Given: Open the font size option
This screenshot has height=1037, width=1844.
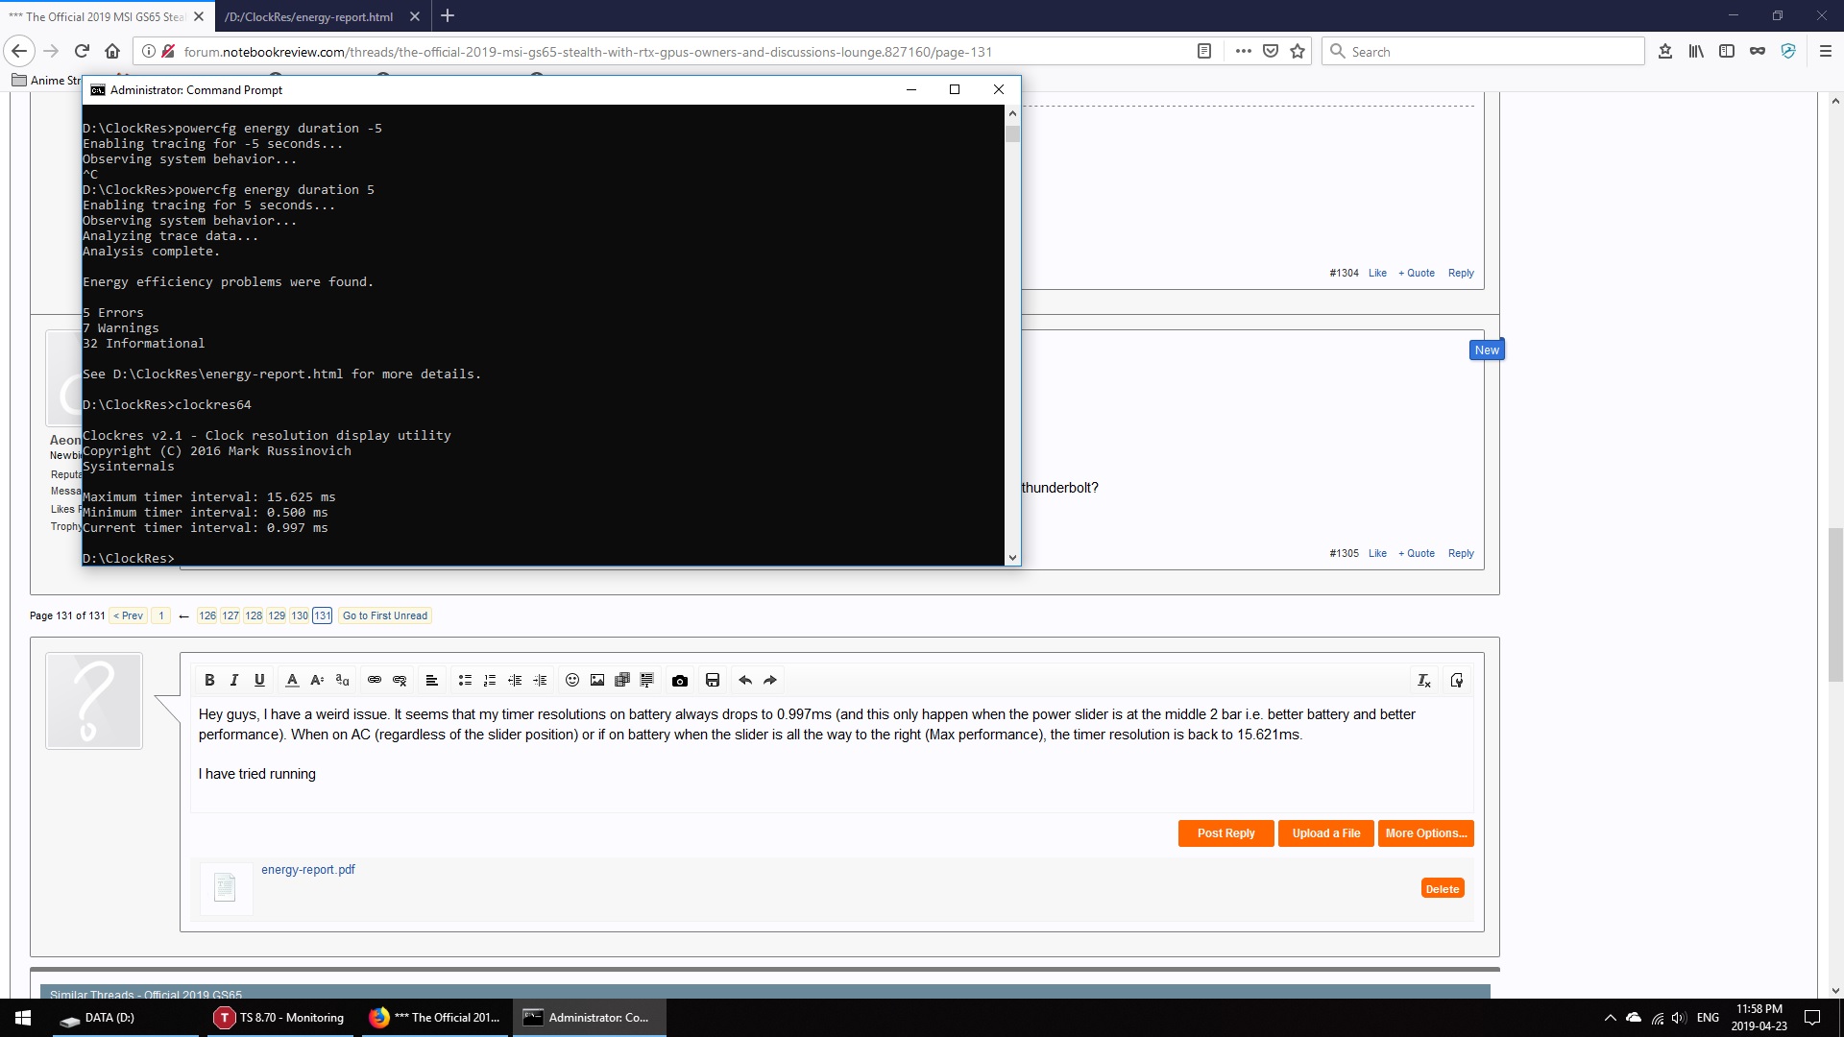Looking at the screenshot, I should [317, 680].
